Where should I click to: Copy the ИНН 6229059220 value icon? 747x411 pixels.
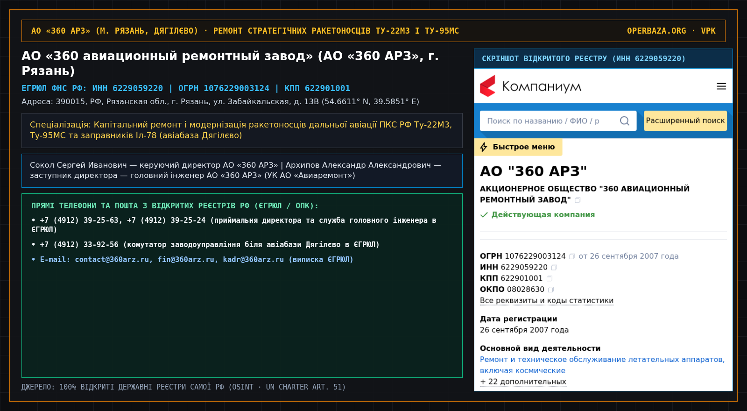554,268
